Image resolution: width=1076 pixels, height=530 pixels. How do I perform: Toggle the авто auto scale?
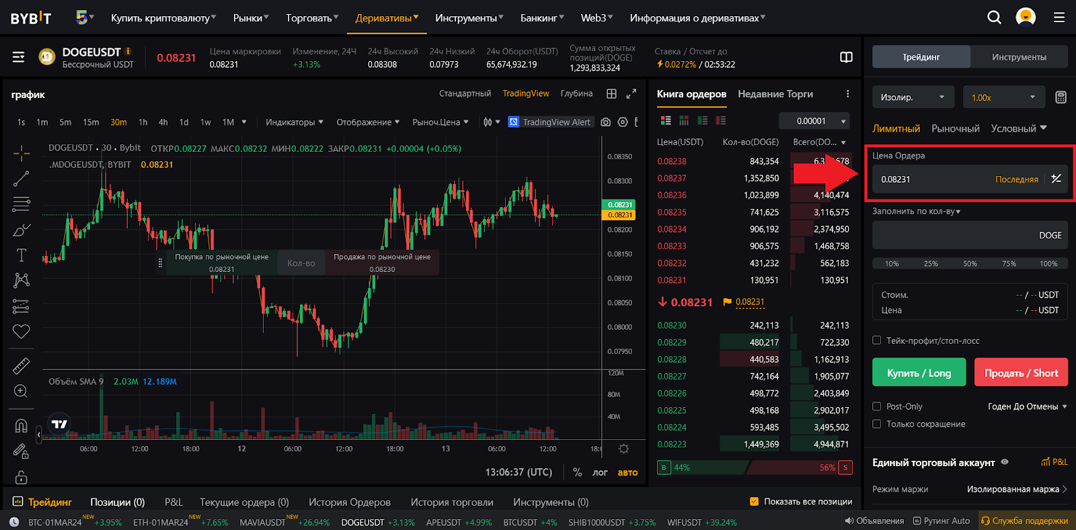pos(627,472)
